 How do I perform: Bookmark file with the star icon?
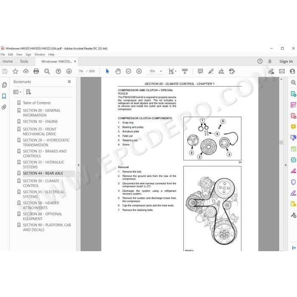click(15, 71)
